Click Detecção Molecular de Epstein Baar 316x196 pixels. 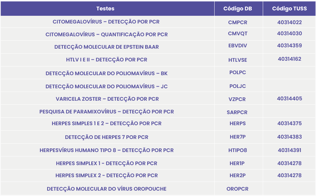[106, 47]
